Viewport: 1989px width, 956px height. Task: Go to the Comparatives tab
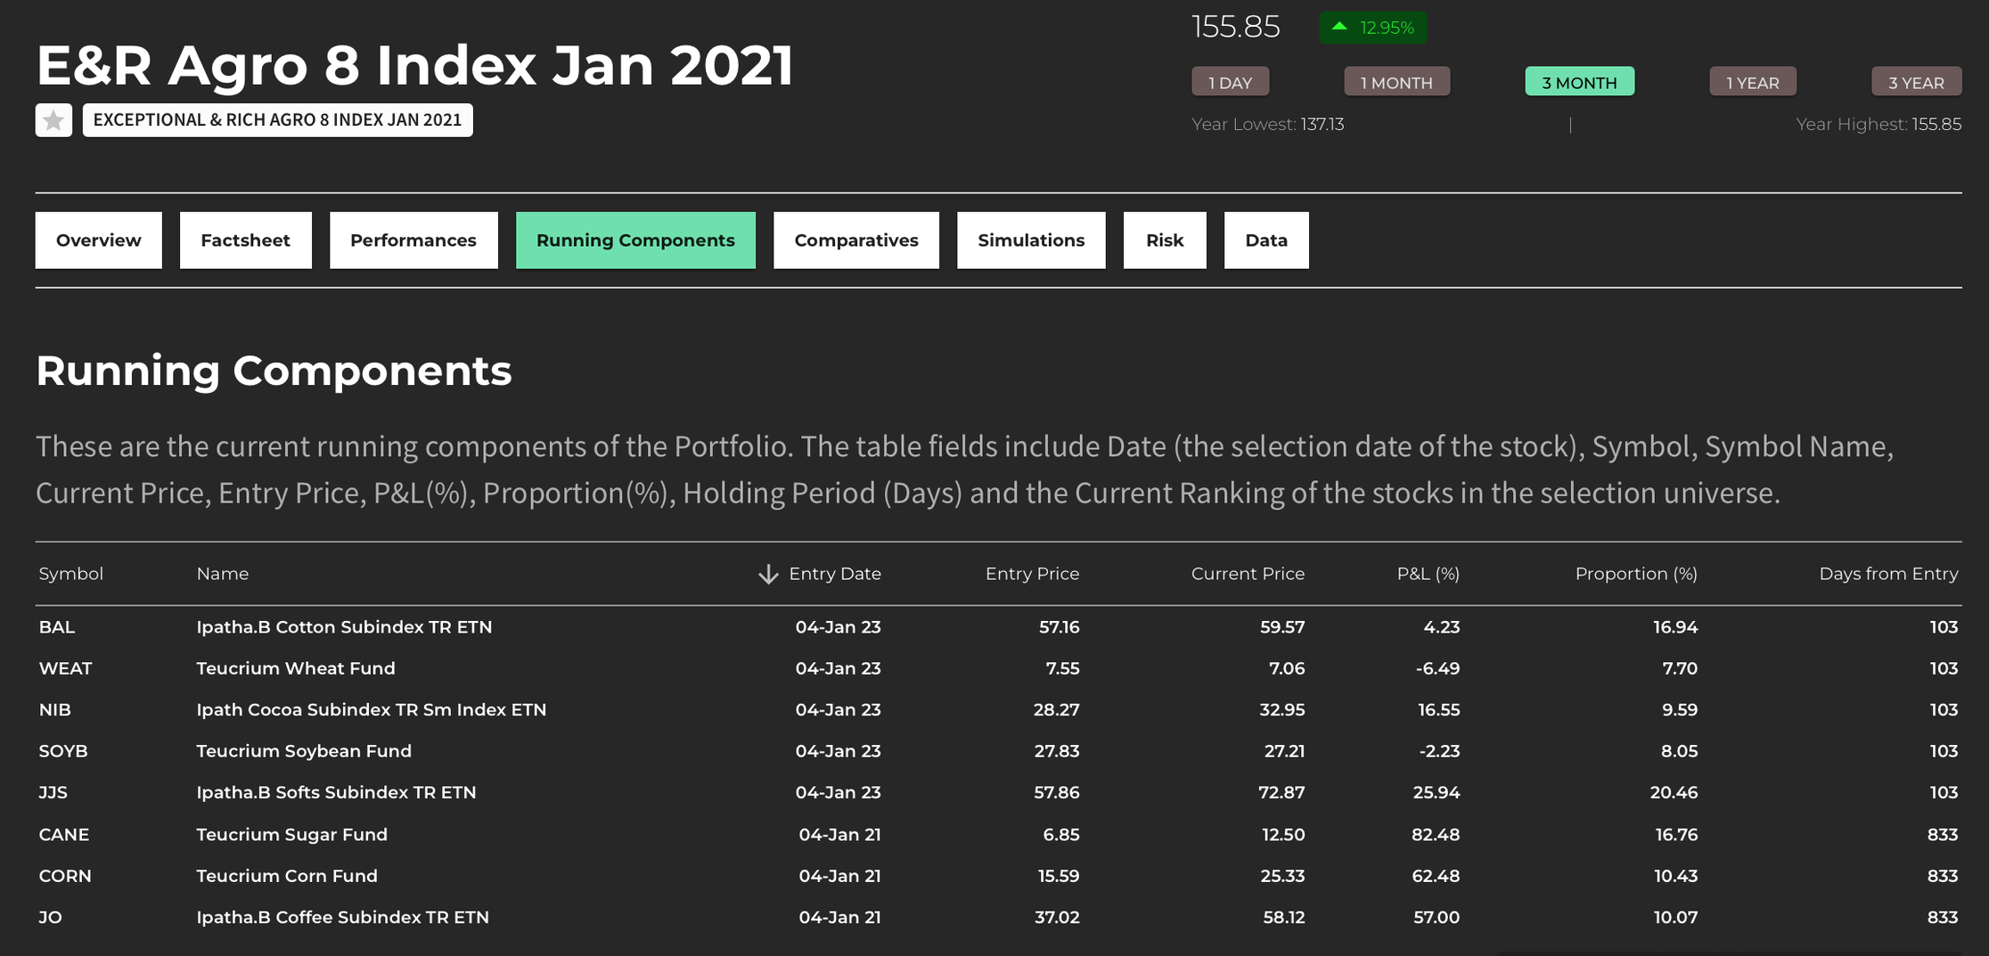click(855, 241)
